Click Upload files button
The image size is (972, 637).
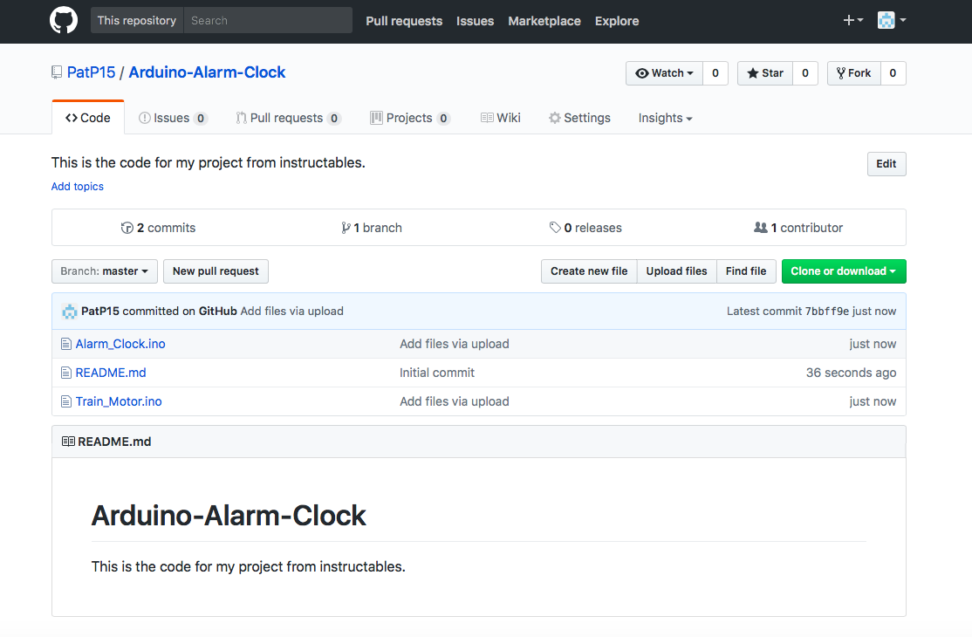676,271
